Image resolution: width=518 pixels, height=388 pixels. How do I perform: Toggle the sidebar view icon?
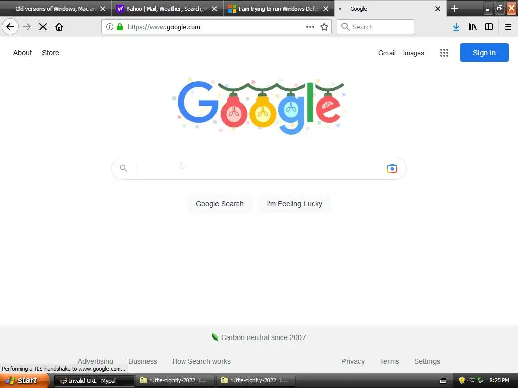(x=489, y=27)
